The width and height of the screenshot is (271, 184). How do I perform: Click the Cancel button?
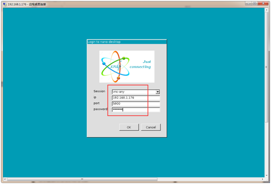151,127
